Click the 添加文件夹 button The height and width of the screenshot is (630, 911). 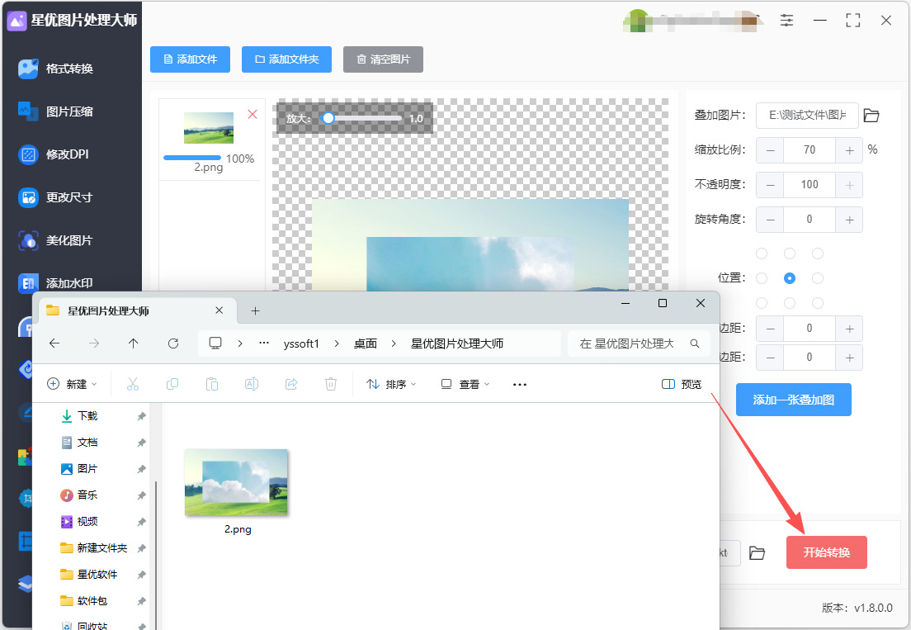pyautogui.click(x=286, y=59)
